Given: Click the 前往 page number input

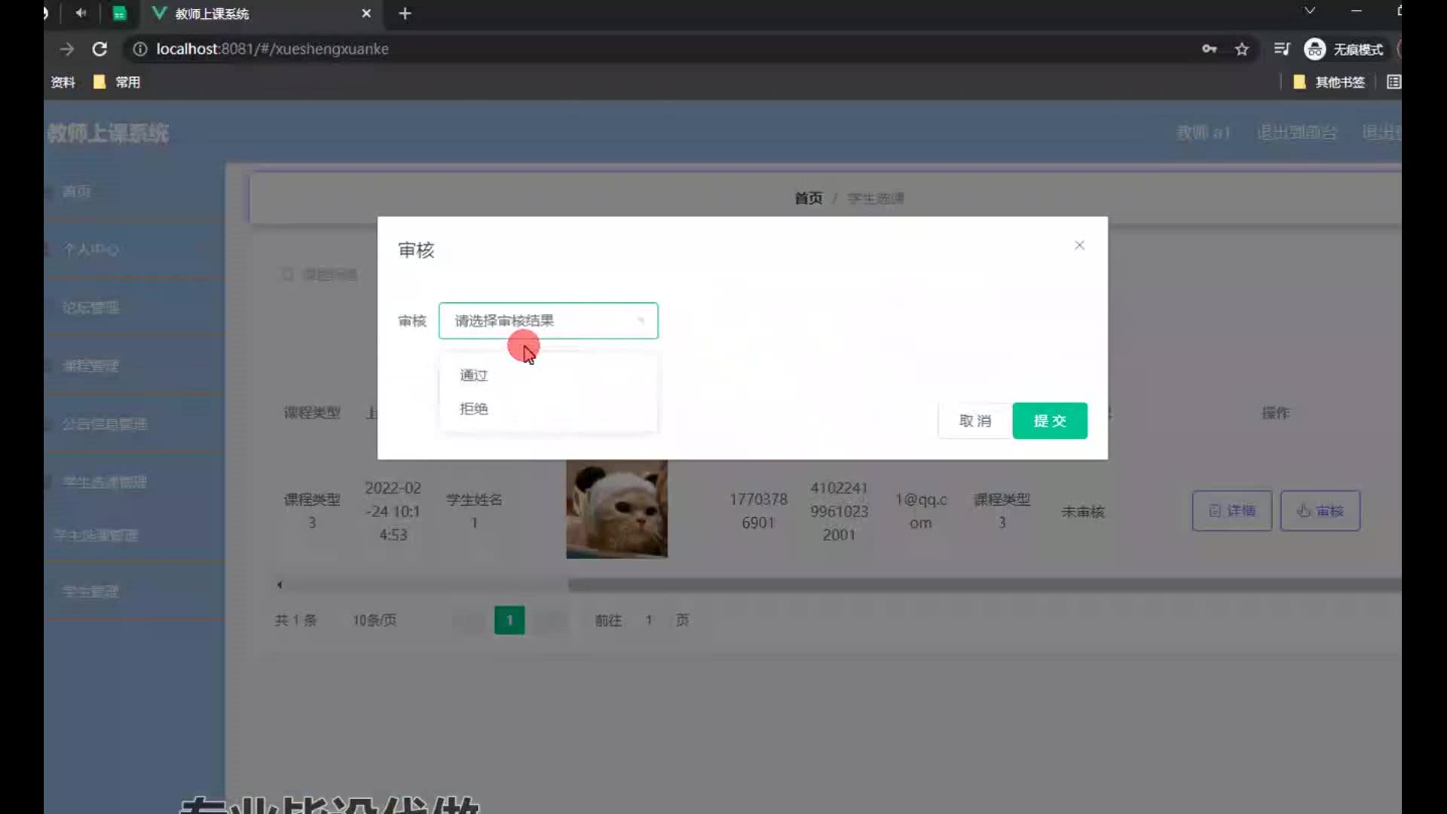Looking at the screenshot, I should point(648,620).
